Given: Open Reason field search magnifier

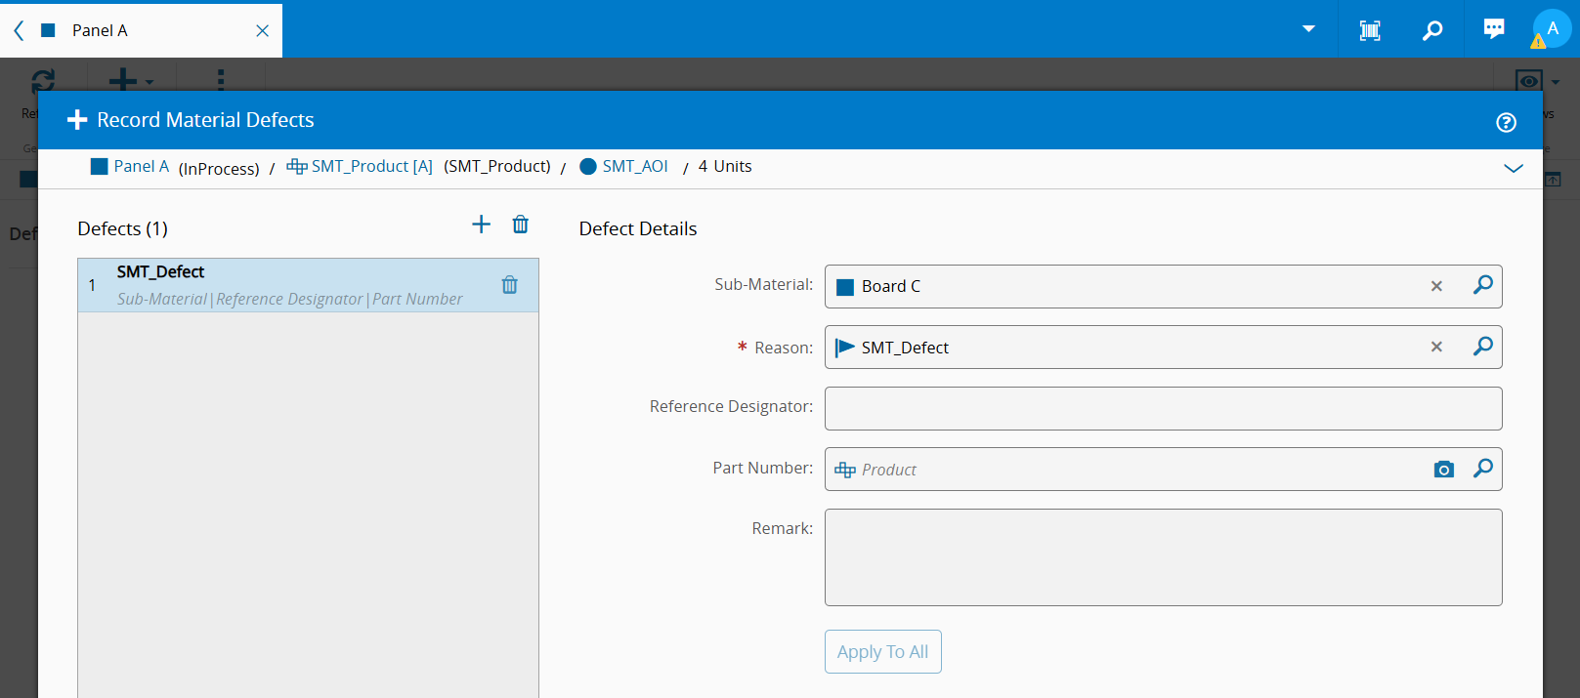Looking at the screenshot, I should pyautogui.click(x=1482, y=347).
